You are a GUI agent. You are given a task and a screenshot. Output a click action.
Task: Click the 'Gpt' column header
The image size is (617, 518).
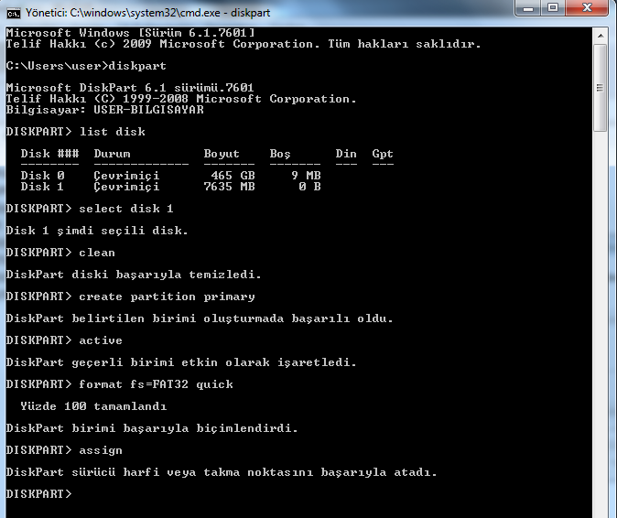(x=383, y=154)
